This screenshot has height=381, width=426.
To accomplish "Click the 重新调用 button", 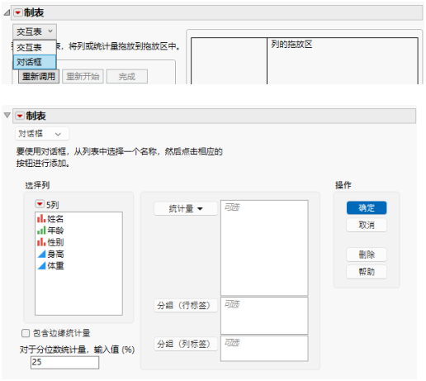I will 39,76.
